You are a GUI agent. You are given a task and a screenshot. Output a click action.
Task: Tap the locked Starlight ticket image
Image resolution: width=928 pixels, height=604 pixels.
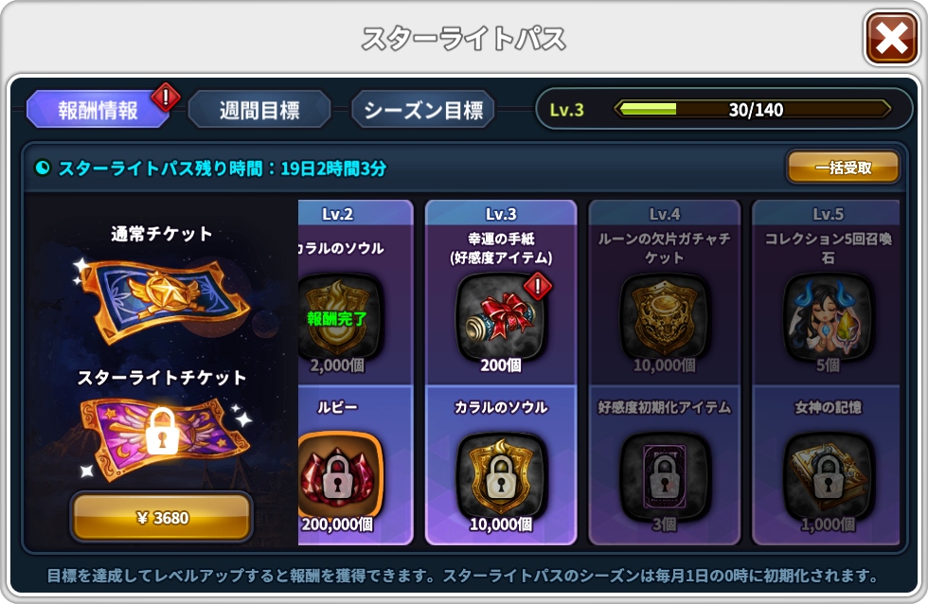162,436
